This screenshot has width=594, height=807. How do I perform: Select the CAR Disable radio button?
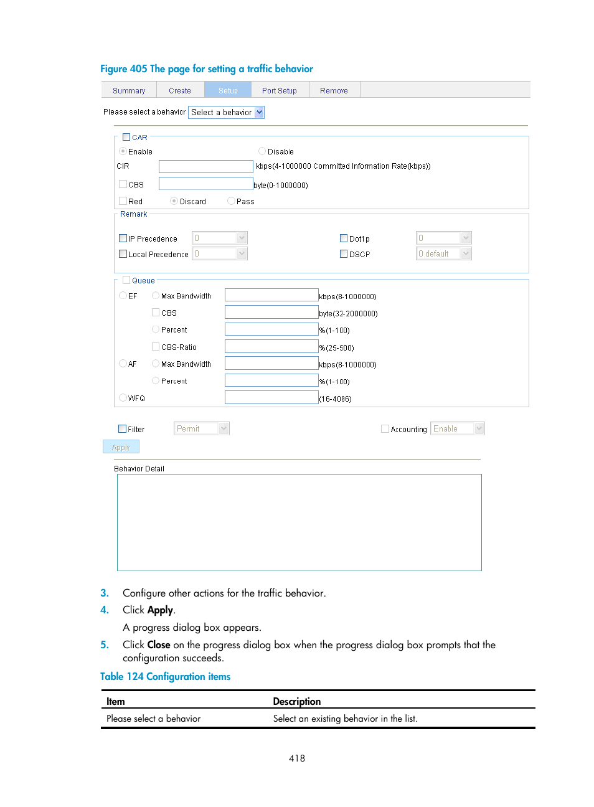(x=262, y=151)
